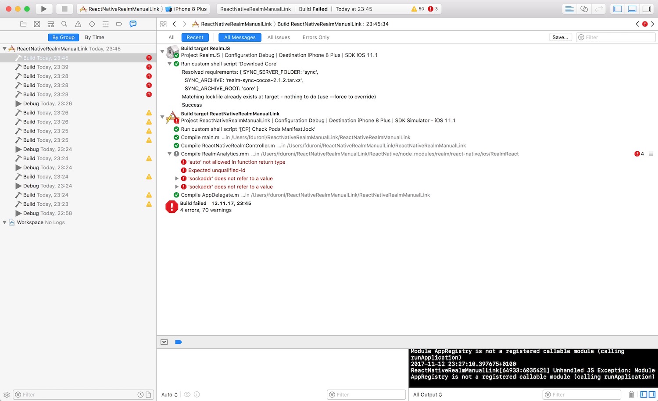Open the Project navigator folder icon

23,24
